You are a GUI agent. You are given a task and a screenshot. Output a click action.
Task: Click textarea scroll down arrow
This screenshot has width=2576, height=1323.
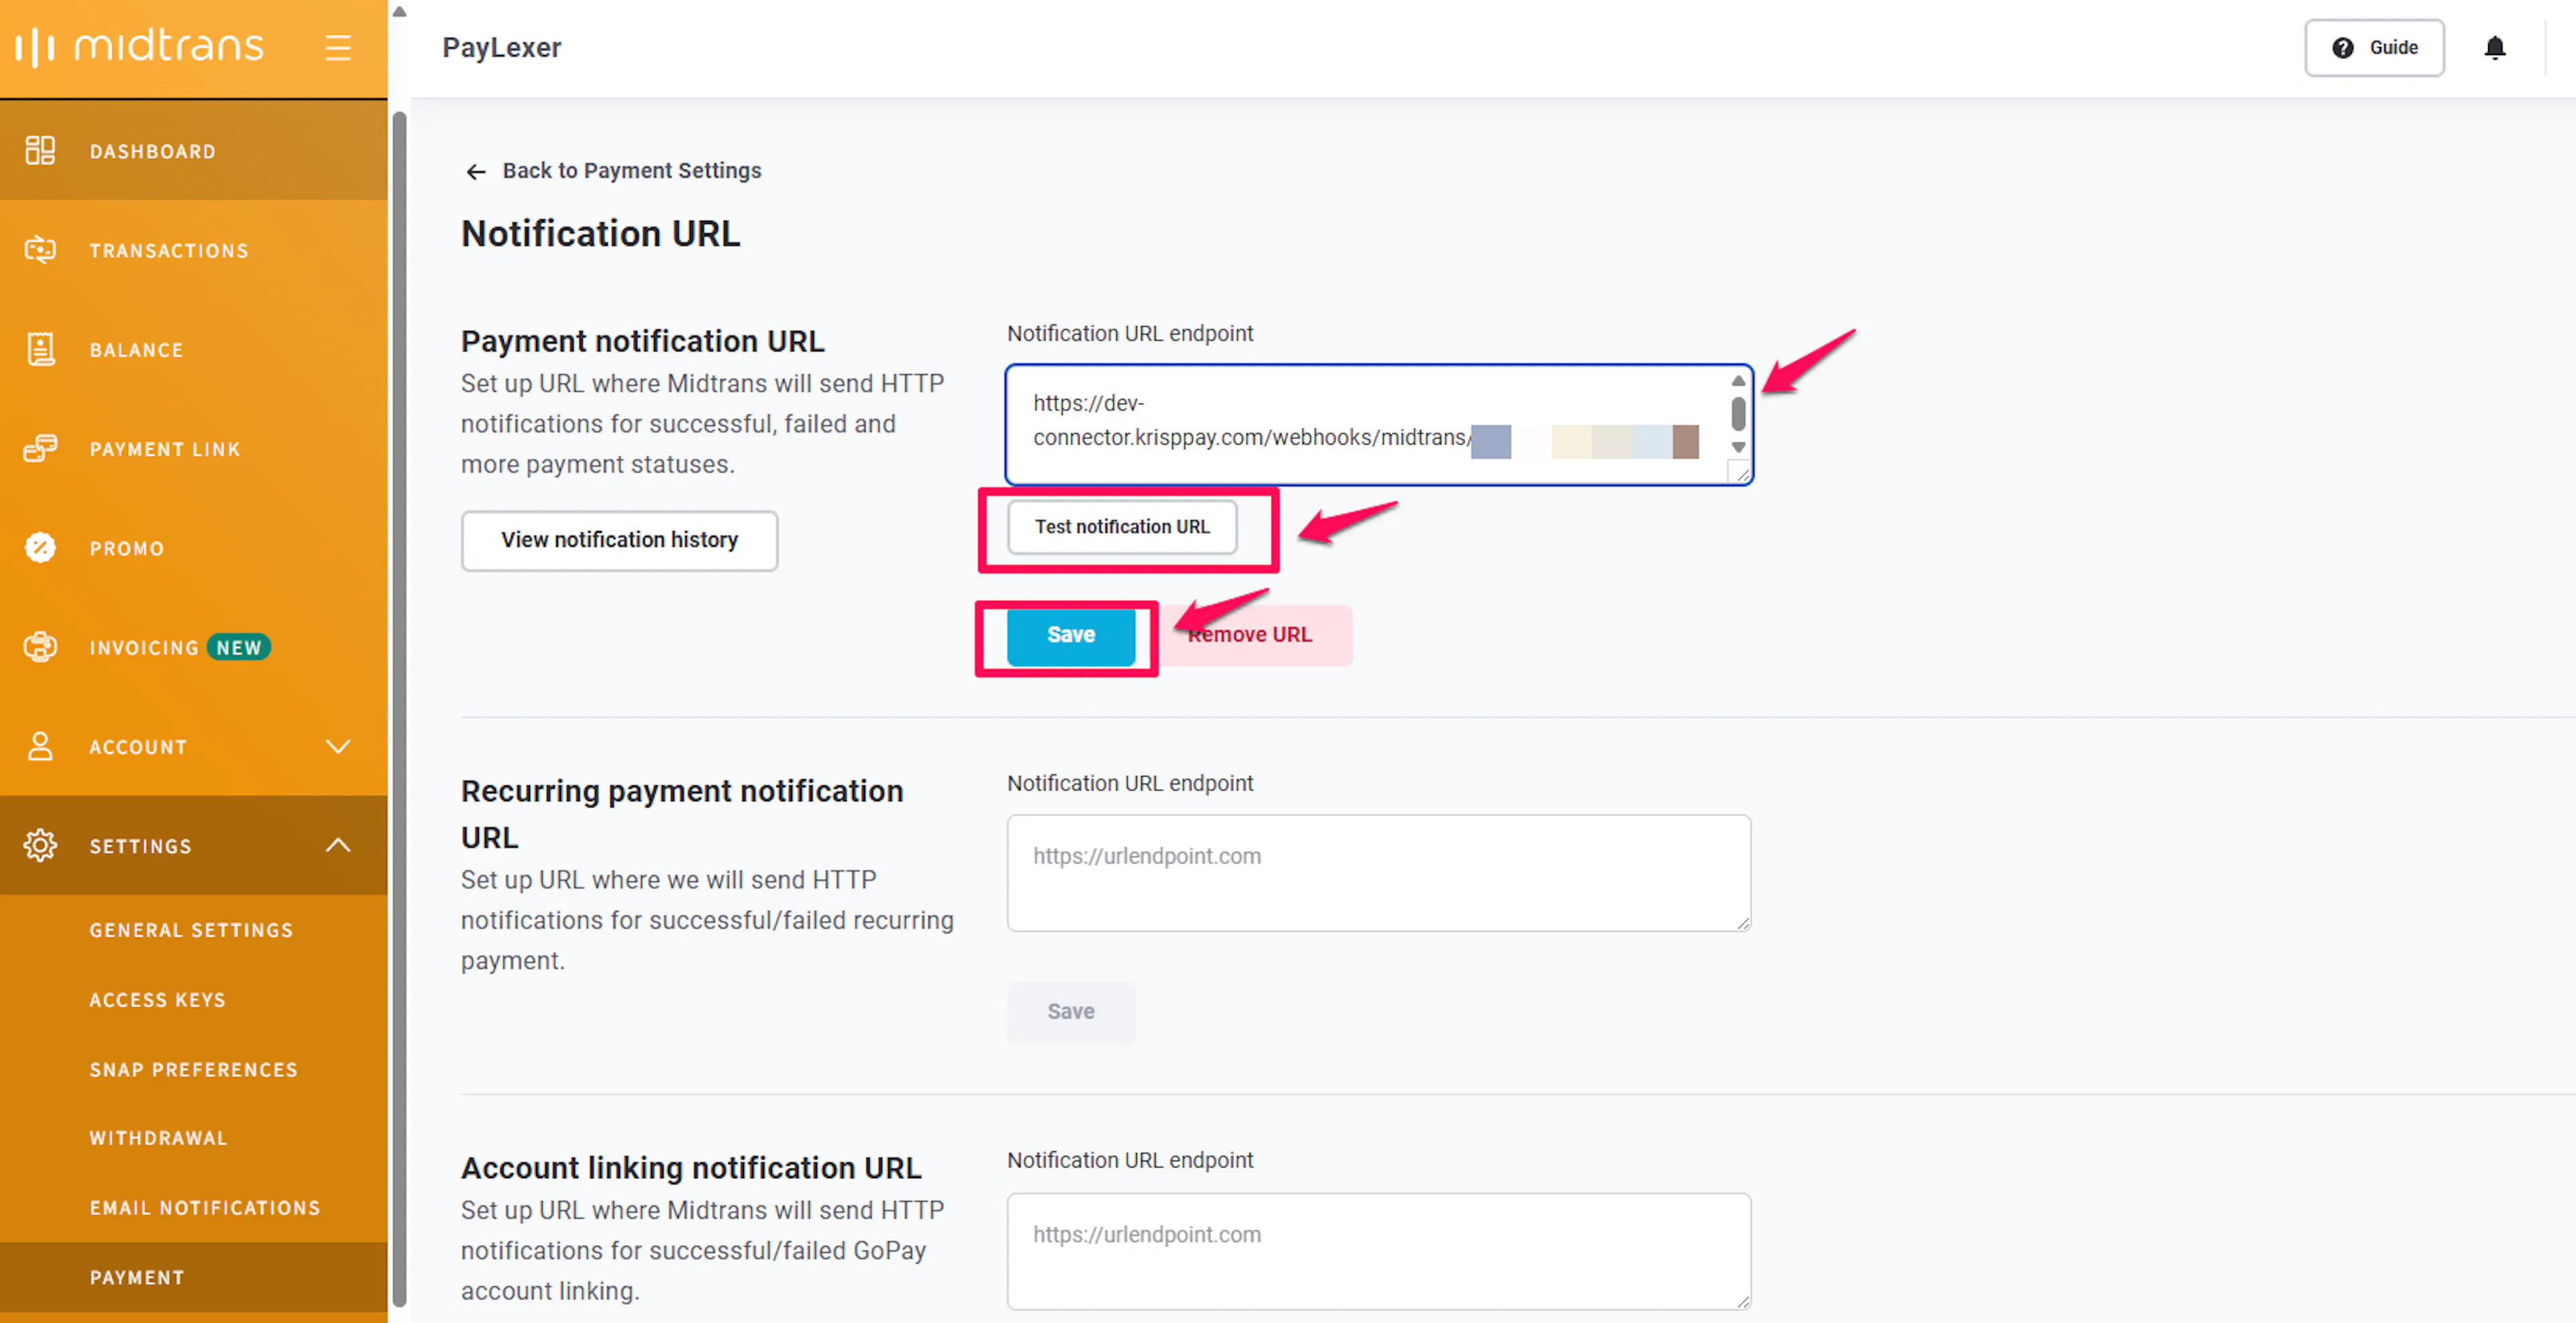coord(1738,448)
